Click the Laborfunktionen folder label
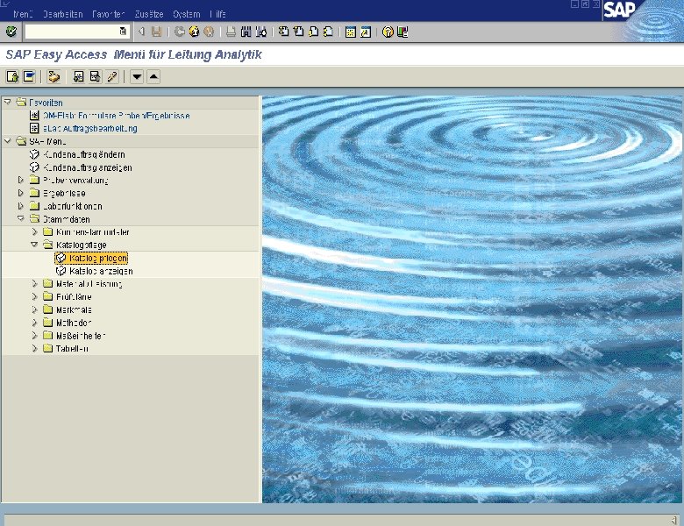 (73, 206)
